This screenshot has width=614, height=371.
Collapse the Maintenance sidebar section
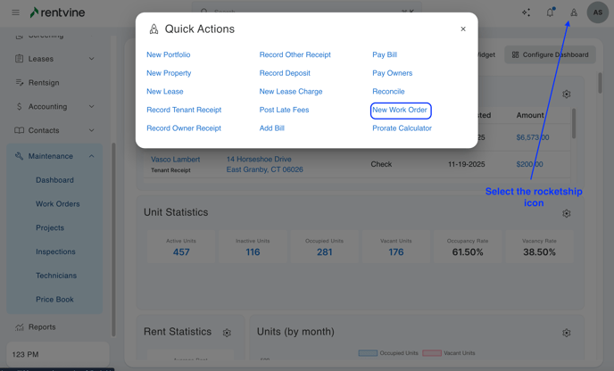91,156
